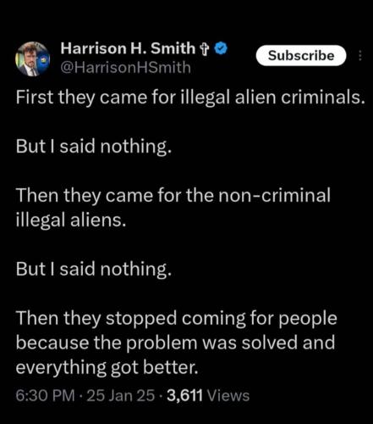Screen dimensions: 373x424
Task: Click 'Then they came for the non-criminal' line
Action: (173, 196)
